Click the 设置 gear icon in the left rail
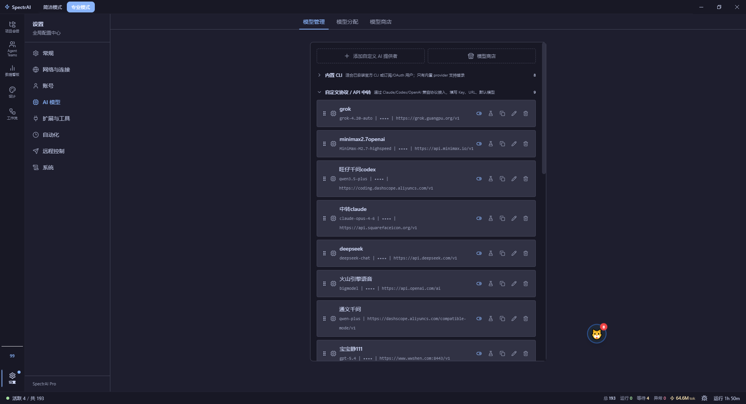Screen dimensions: 746x404 [12, 378]
